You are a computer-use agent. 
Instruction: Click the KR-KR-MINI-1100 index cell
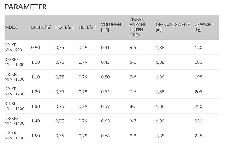coord(14,77)
